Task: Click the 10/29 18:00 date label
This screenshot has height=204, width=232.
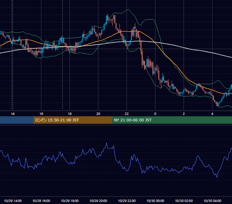Action: pos(70,201)
